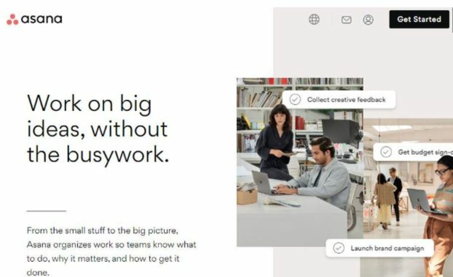
Task: Check the Get budget sign-off circle
Action: coord(386,152)
